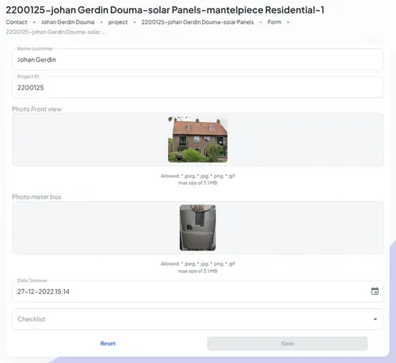Expand the Checklist dropdown arrow
Screen dimensions: 396x363
[375, 319]
